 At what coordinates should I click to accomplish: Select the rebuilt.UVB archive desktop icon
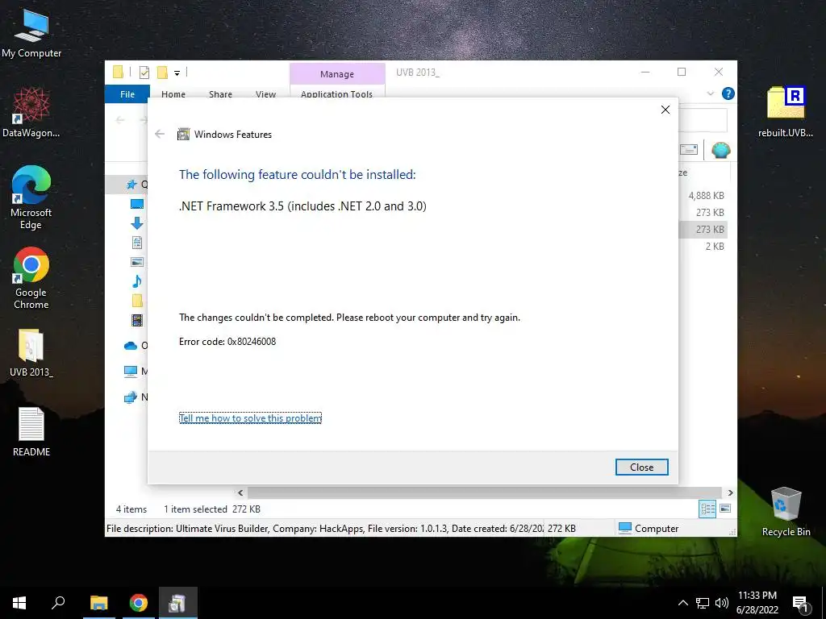(x=786, y=111)
